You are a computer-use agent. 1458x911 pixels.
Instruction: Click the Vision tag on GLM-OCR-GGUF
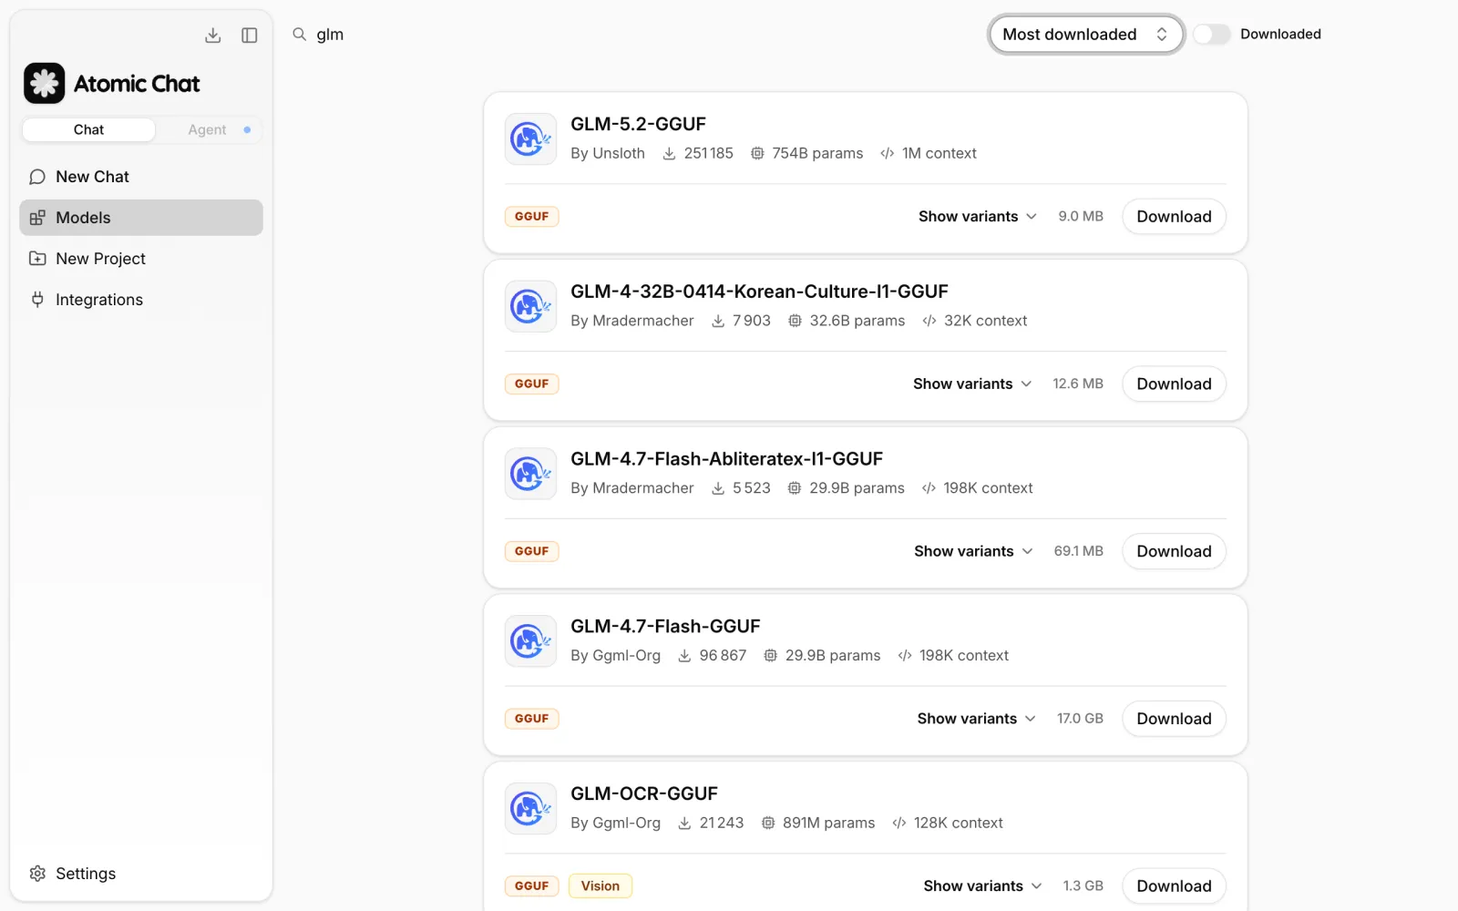point(601,886)
